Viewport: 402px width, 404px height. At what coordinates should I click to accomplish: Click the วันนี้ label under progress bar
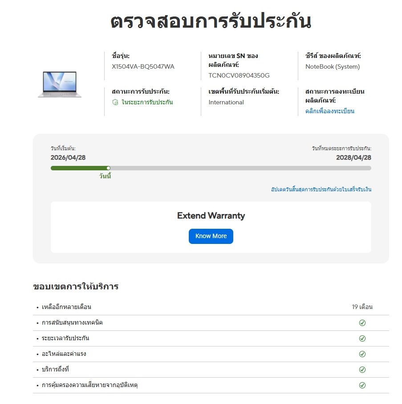(105, 176)
